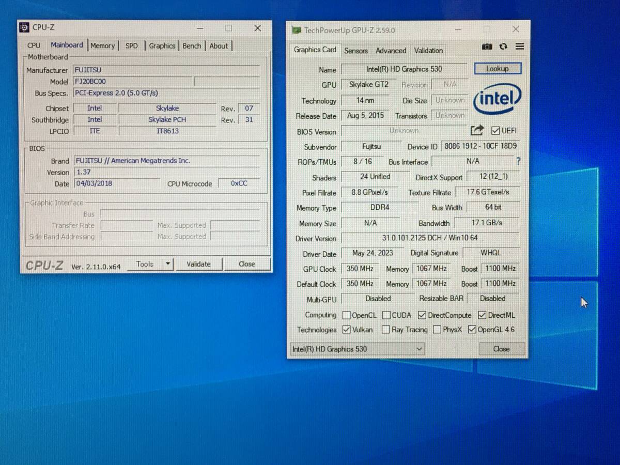Click the 8.8 GPixel/s pixel fillrate
Viewport: 620px width, 465px height.
pyautogui.click(x=370, y=192)
